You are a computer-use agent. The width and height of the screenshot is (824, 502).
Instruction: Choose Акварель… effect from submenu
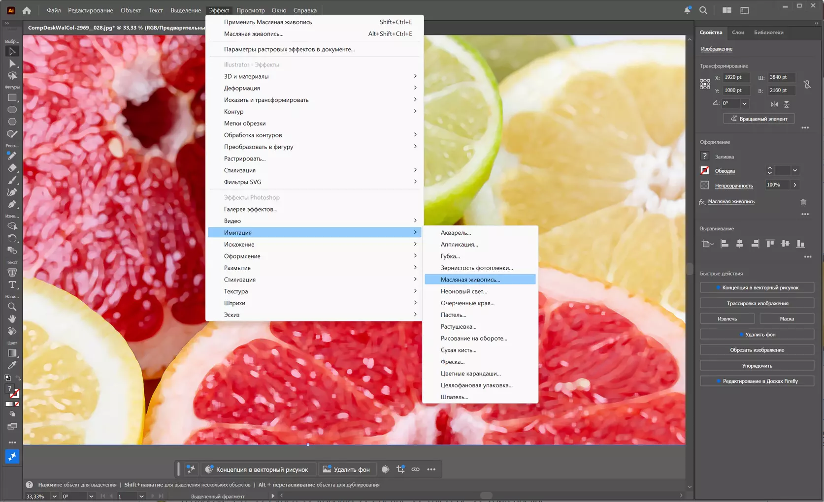pos(480,233)
